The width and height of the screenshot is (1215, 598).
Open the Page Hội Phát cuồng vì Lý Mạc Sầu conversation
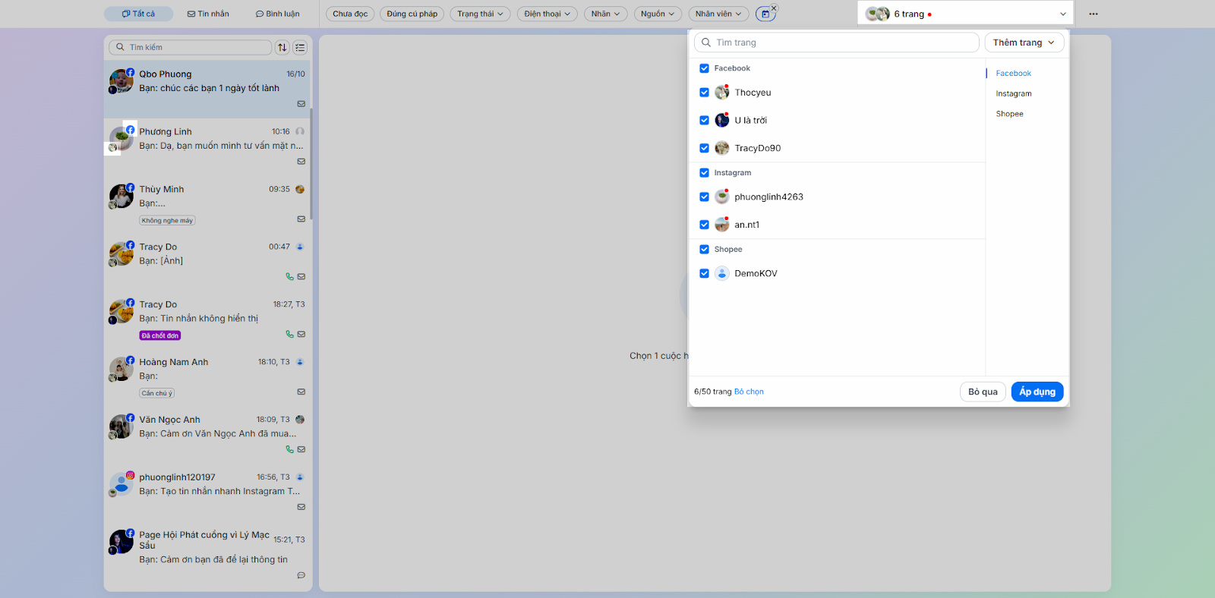tap(208, 557)
